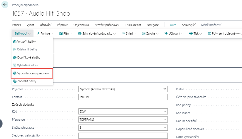This screenshot has height=139, width=242.
Task: Select the Navigace menu item
Action: pyautogui.click(x=153, y=25)
